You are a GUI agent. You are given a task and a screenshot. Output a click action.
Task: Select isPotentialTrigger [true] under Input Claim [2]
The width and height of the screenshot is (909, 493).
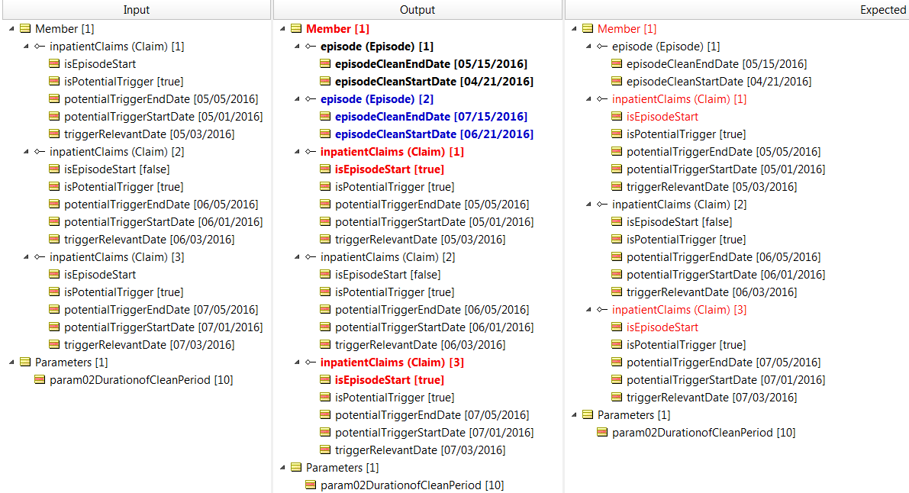pos(124,187)
